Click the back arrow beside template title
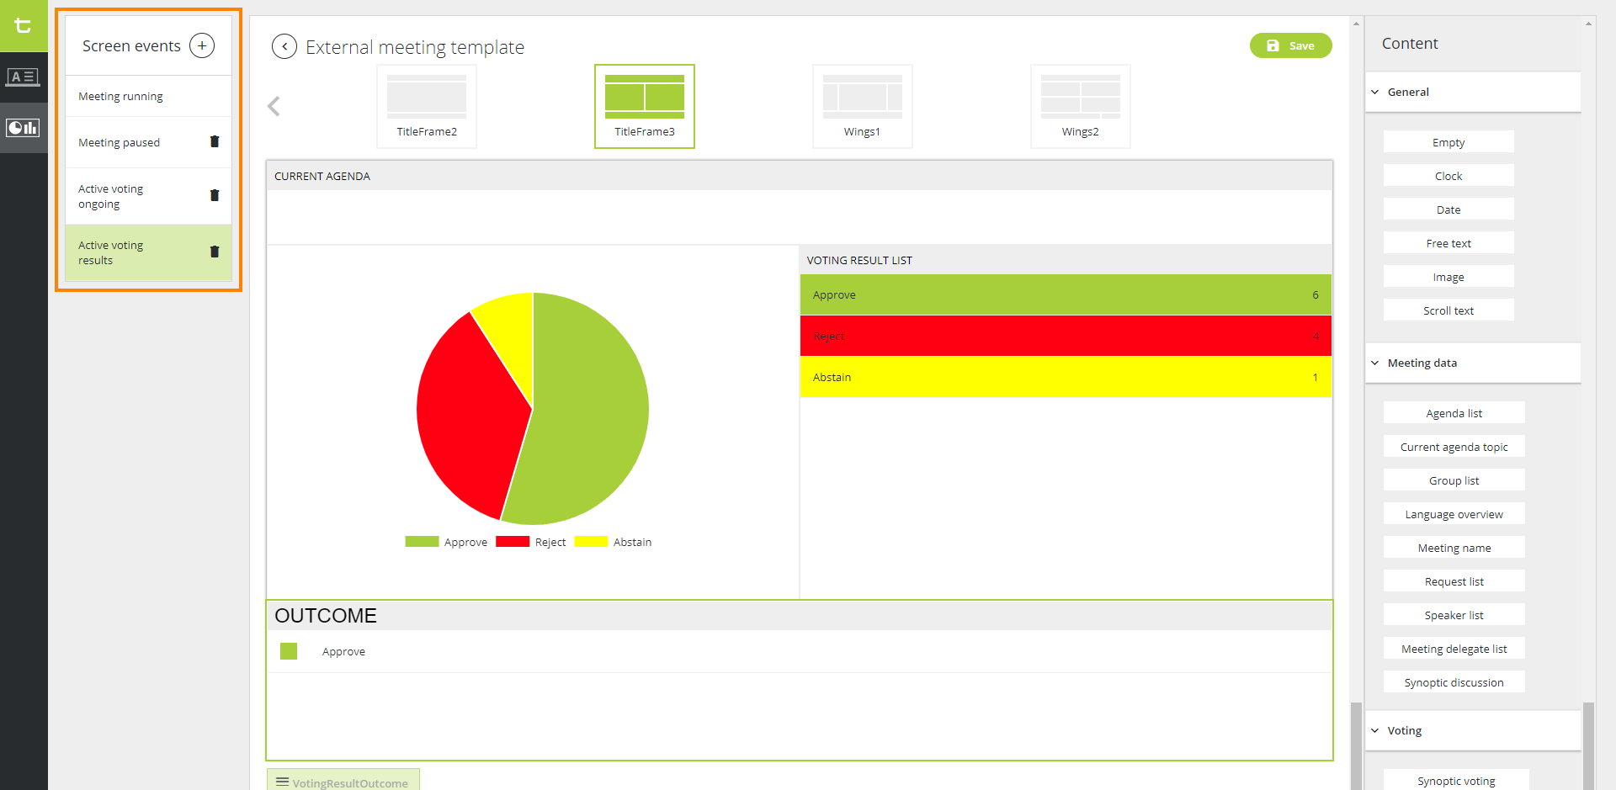 pos(284,46)
